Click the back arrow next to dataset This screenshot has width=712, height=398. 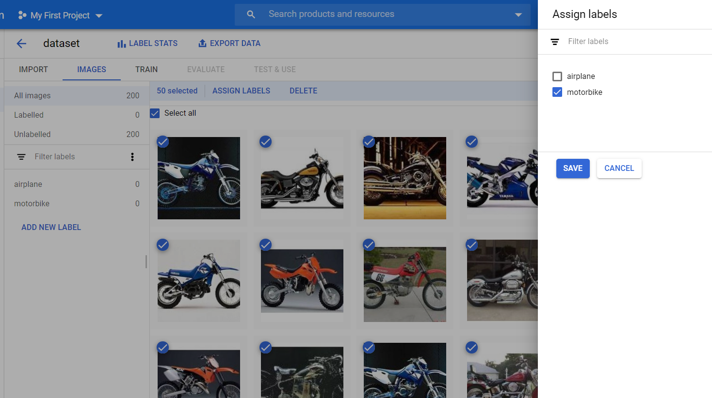point(21,44)
